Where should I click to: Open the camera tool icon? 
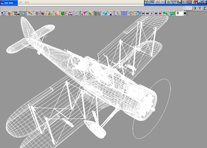click(x=16, y=14)
